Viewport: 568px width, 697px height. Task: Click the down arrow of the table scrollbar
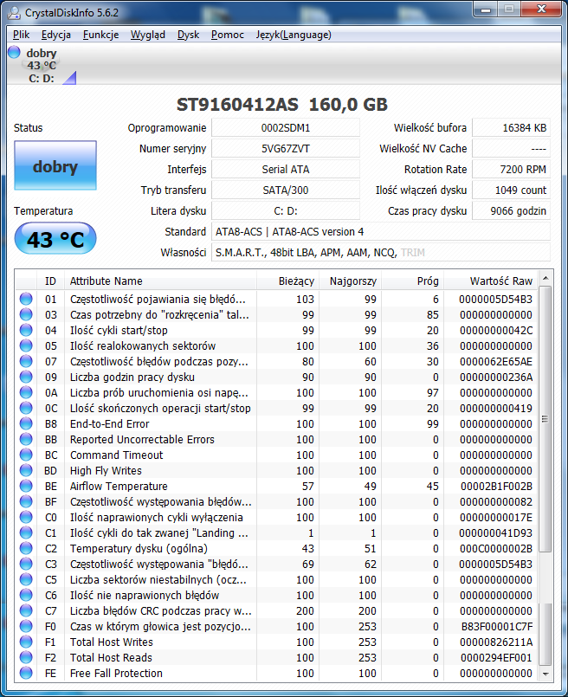[545, 674]
